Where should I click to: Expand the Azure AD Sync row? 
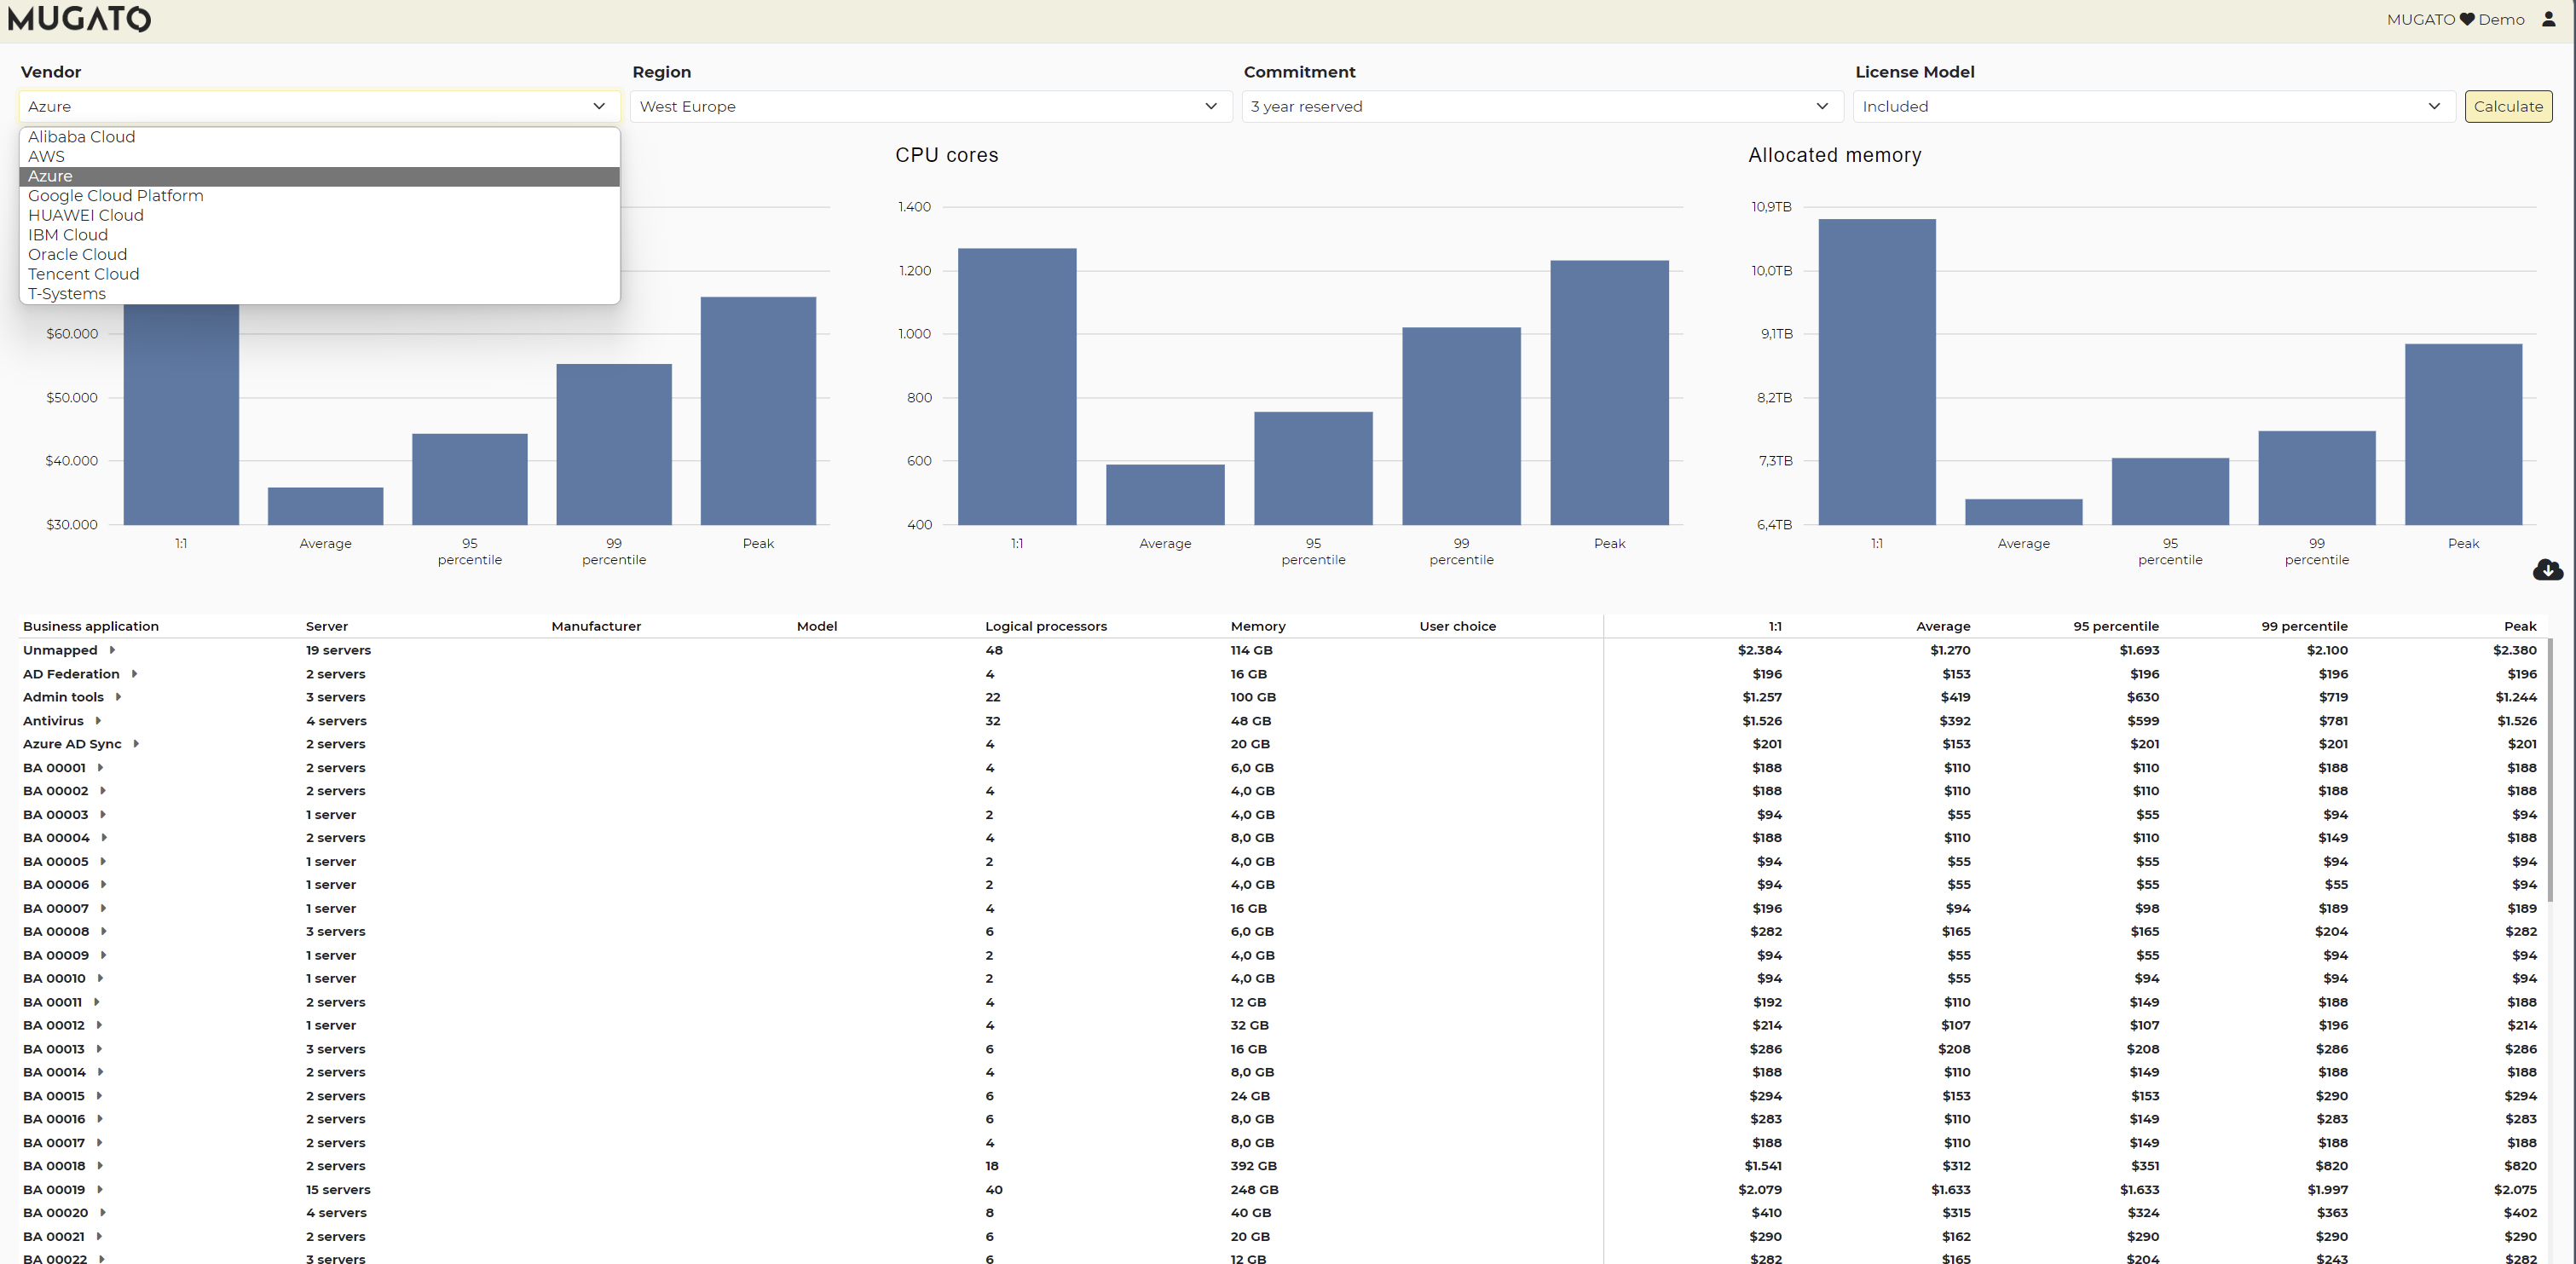click(x=136, y=744)
